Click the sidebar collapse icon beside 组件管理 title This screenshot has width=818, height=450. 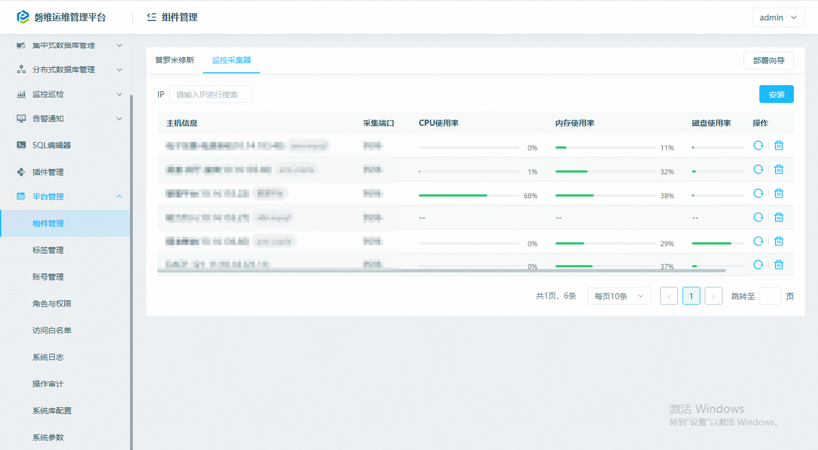[x=151, y=17]
